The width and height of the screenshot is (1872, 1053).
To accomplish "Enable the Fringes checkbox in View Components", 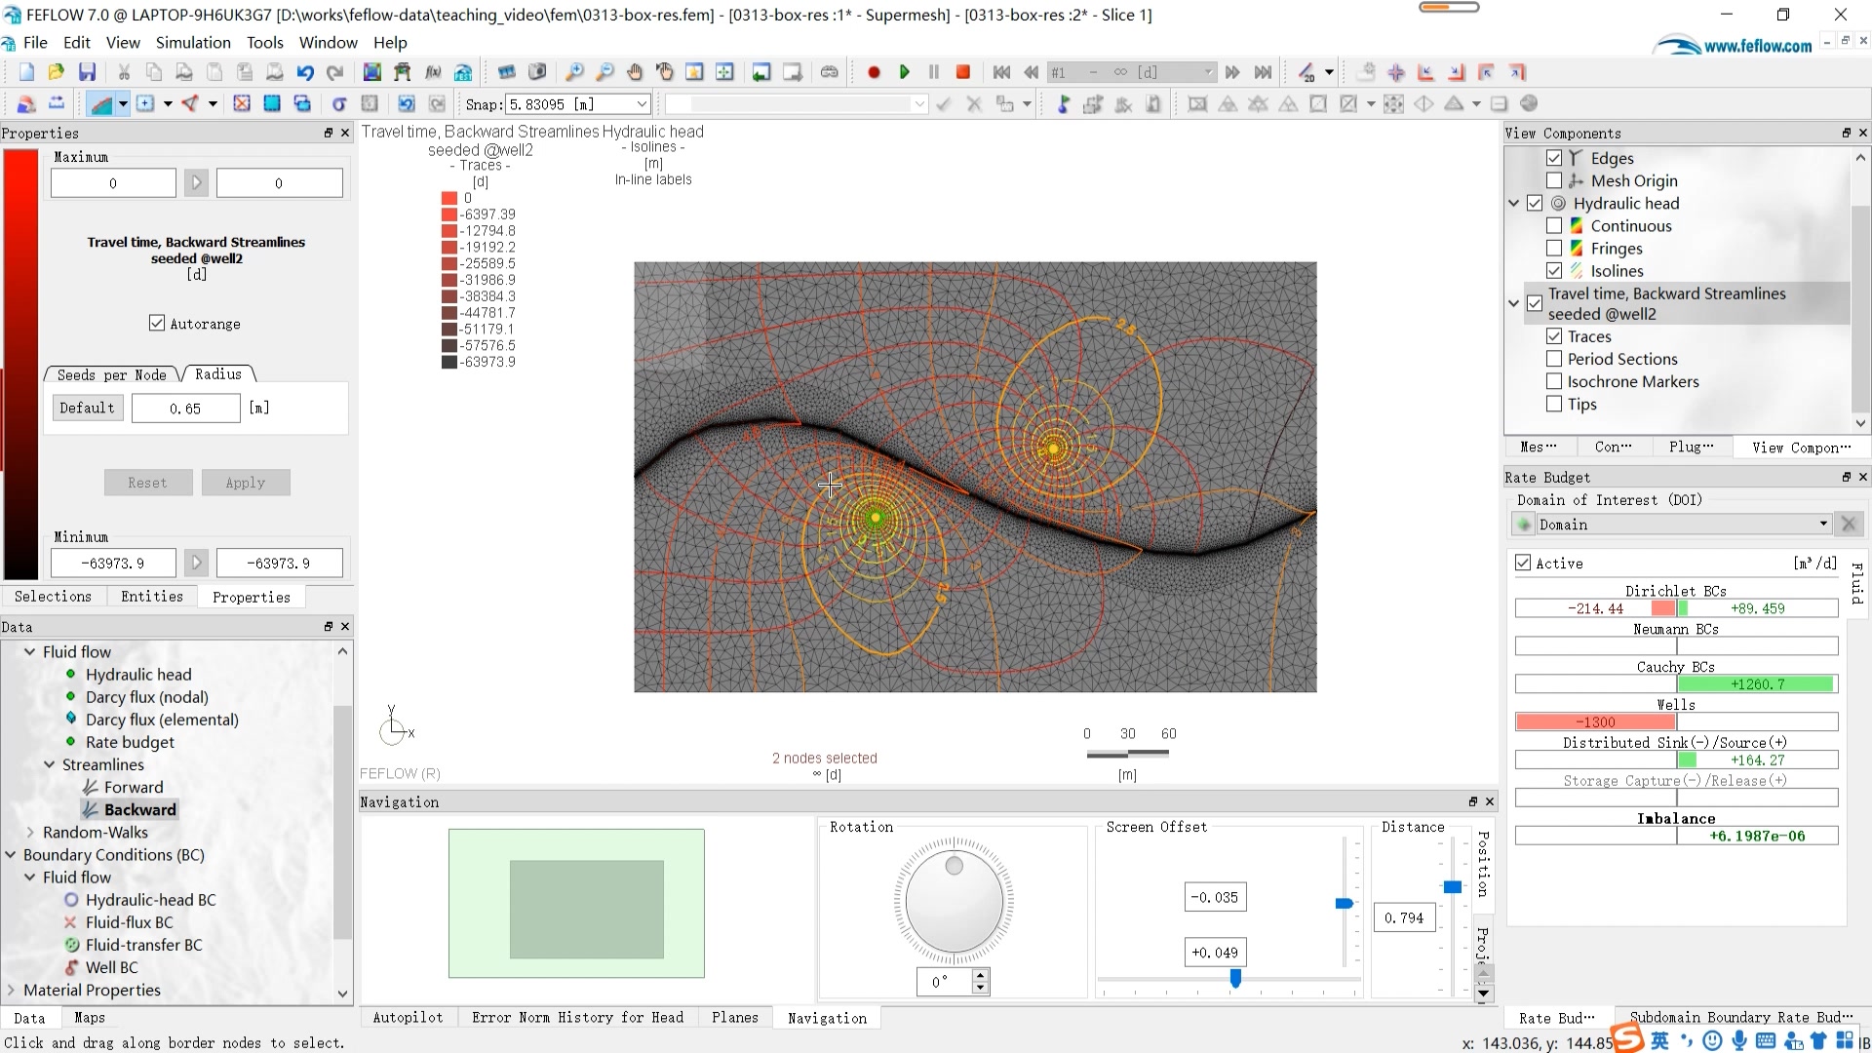I will tap(1556, 249).
